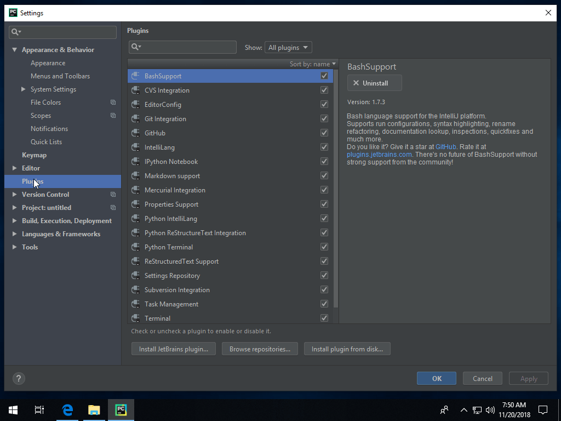Uncheck the CVS Integration plugin
The image size is (561, 421).
[324, 90]
